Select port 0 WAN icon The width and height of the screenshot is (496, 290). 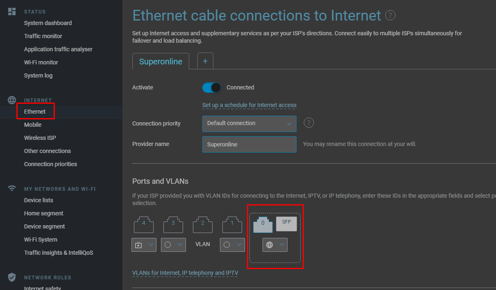pos(263,224)
